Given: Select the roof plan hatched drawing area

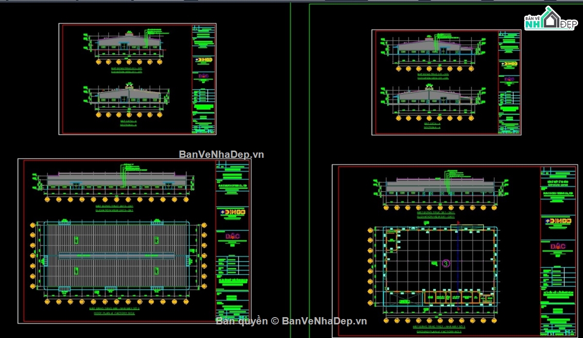Looking at the screenshot, I should [x=117, y=255].
